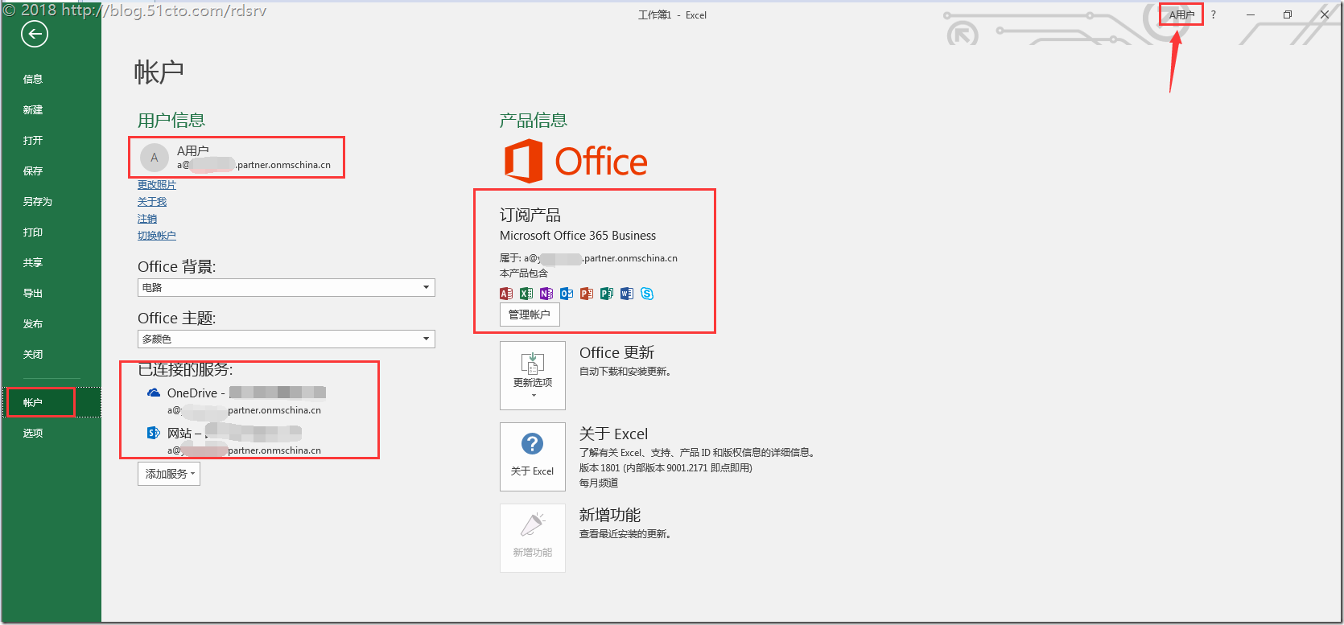Screen dimensions: 1344x625
Task: Go back using the circled back arrow
Action: [35, 34]
